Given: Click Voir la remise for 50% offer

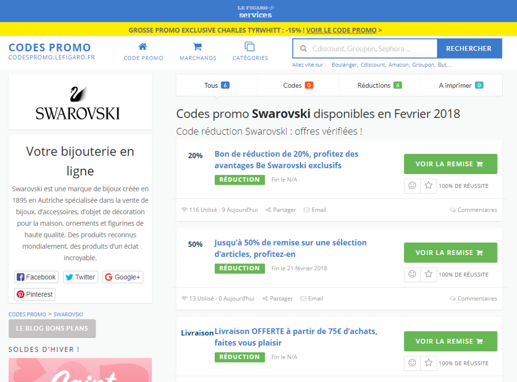Looking at the screenshot, I should (x=450, y=253).
